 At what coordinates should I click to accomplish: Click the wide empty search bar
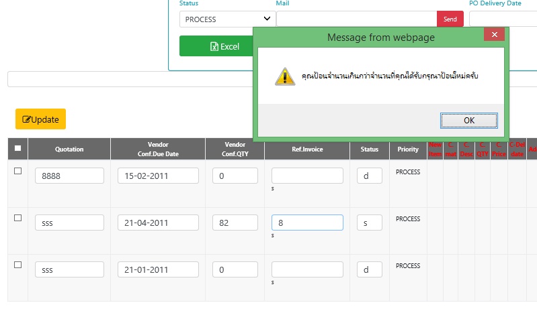[x=130, y=79]
